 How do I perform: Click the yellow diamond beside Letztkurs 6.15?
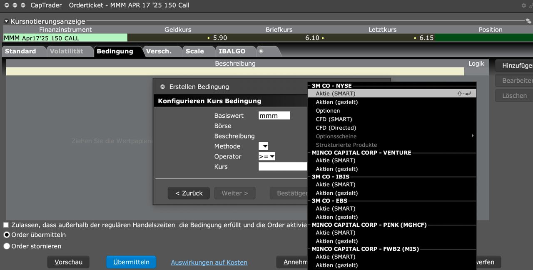click(x=415, y=38)
